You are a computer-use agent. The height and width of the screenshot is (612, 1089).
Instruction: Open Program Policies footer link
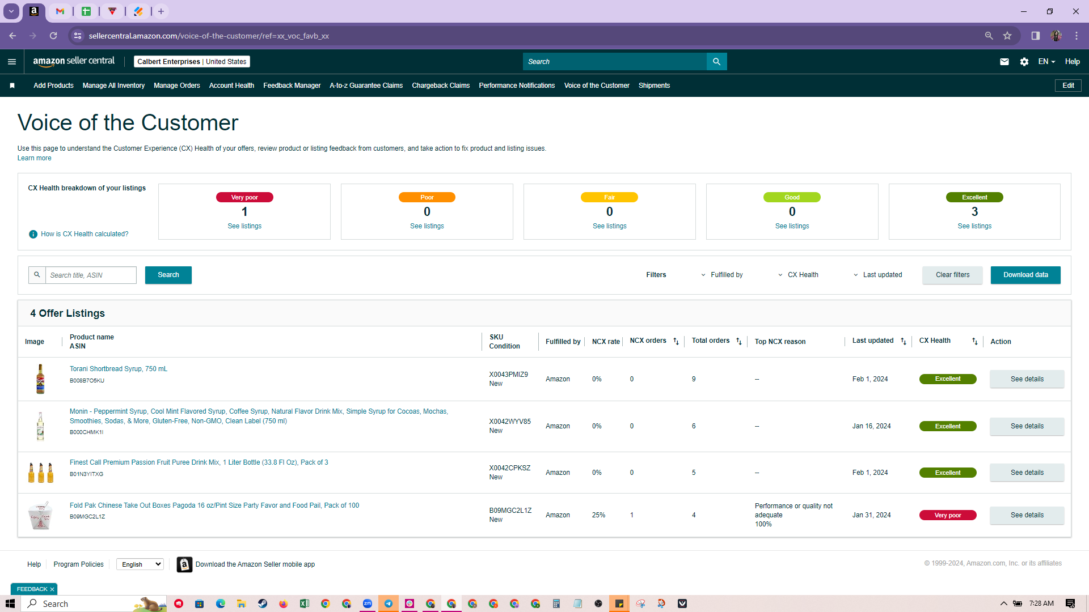(x=79, y=564)
